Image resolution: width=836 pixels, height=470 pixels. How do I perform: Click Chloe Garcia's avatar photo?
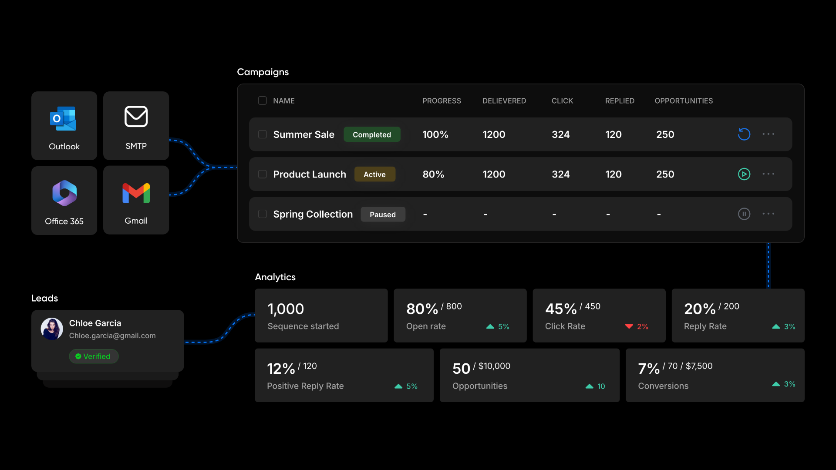tap(52, 329)
